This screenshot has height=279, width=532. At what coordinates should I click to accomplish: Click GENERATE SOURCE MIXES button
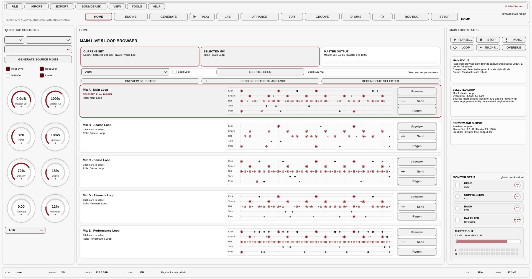(38, 59)
